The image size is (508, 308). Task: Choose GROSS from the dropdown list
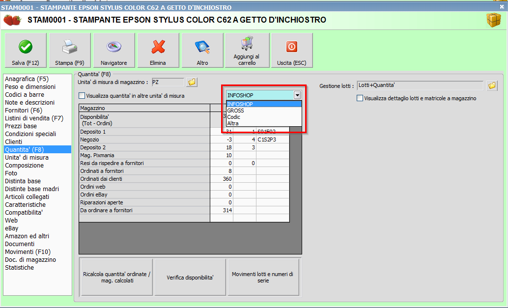(x=264, y=111)
